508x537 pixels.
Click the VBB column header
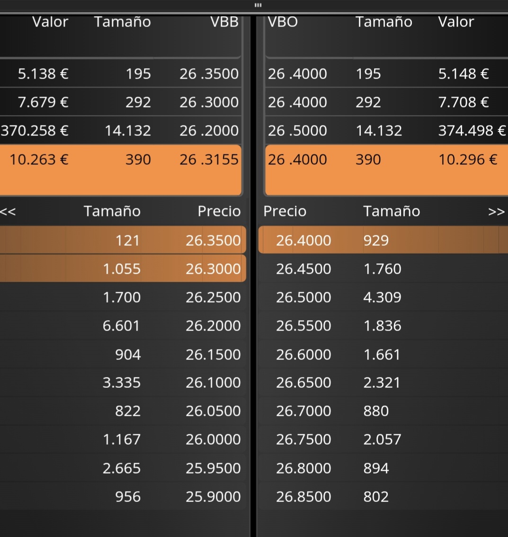pyautogui.click(x=224, y=22)
